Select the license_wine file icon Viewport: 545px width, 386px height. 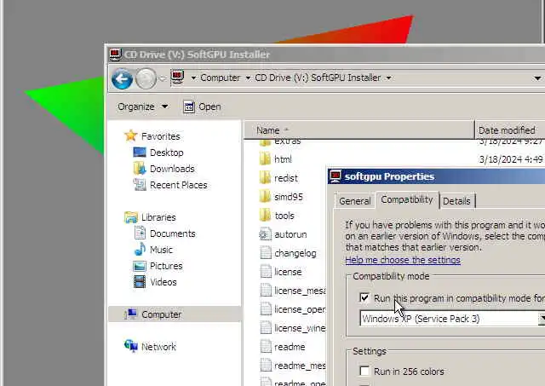(x=266, y=328)
